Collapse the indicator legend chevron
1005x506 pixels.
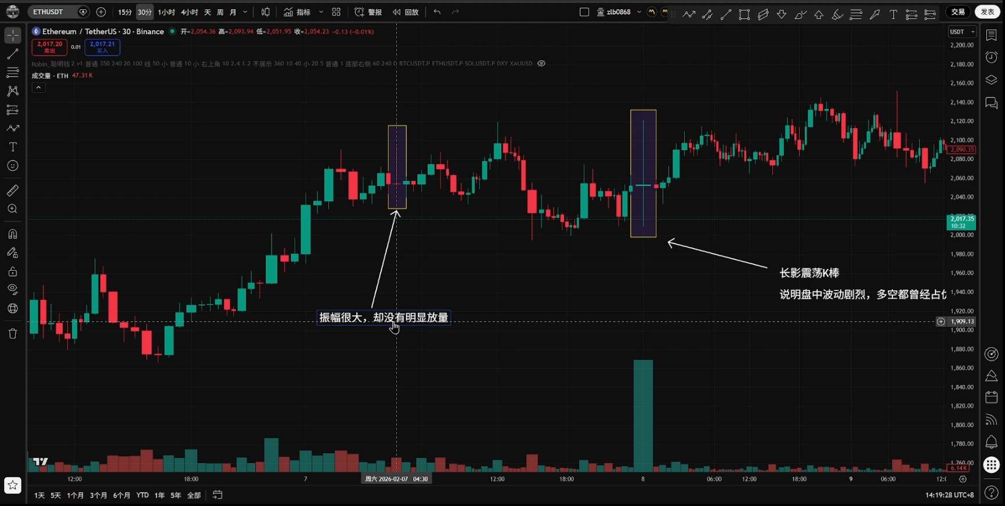(x=38, y=88)
